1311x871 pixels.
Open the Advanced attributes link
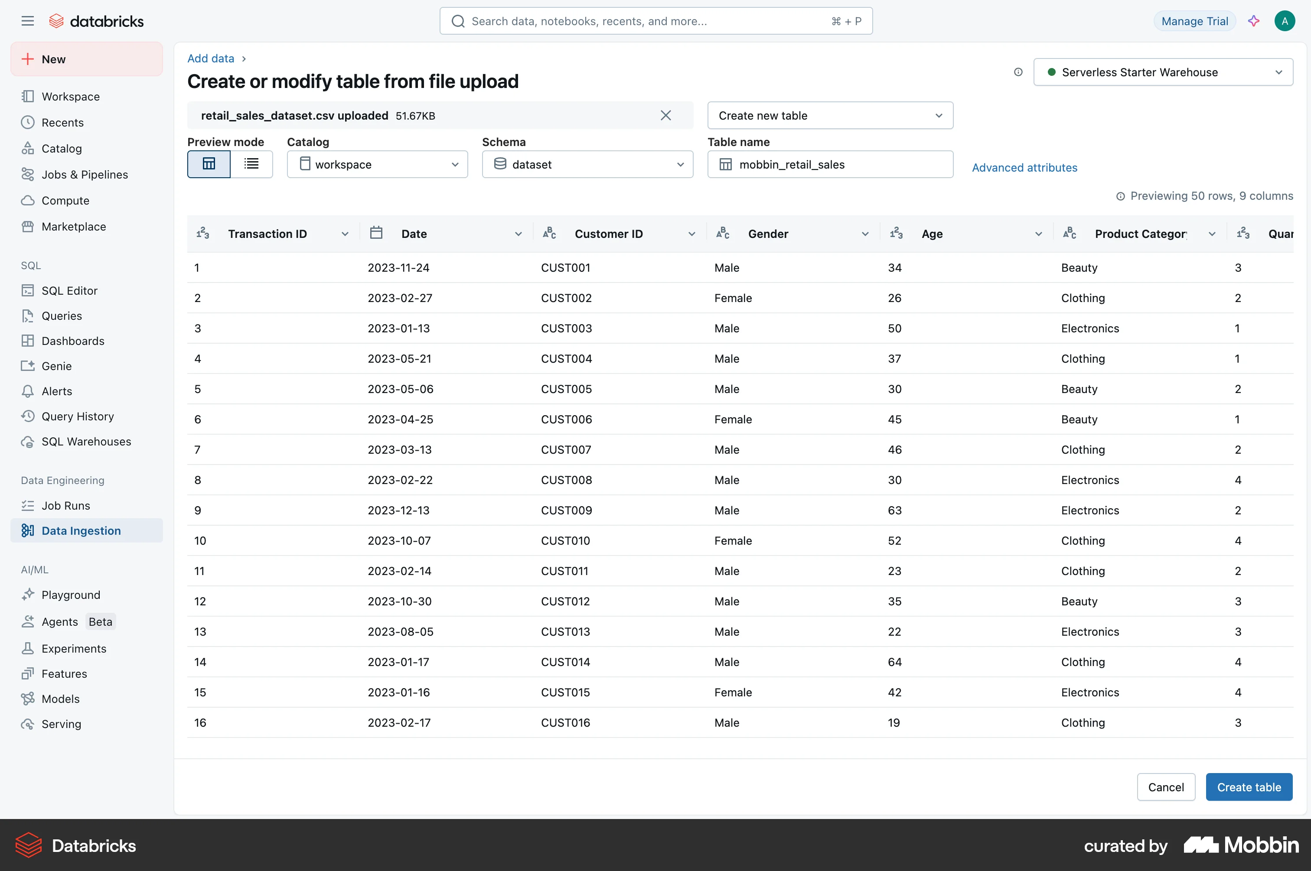[x=1024, y=168]
